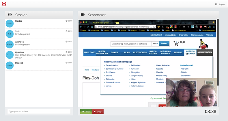Click the clown mascot image
This screenshot has height=121, width=228.
click(203, 44)
